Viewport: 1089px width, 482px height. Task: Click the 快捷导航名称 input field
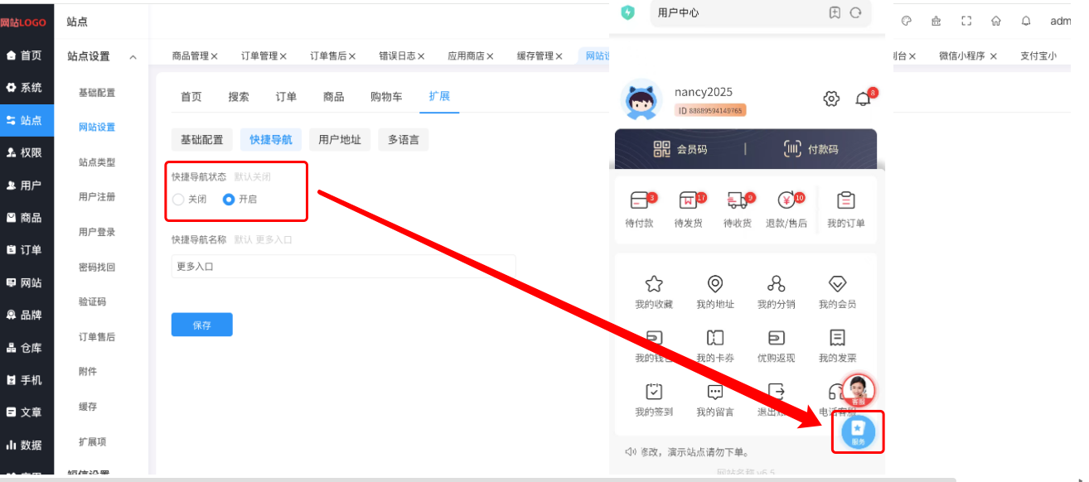point(343,267)
